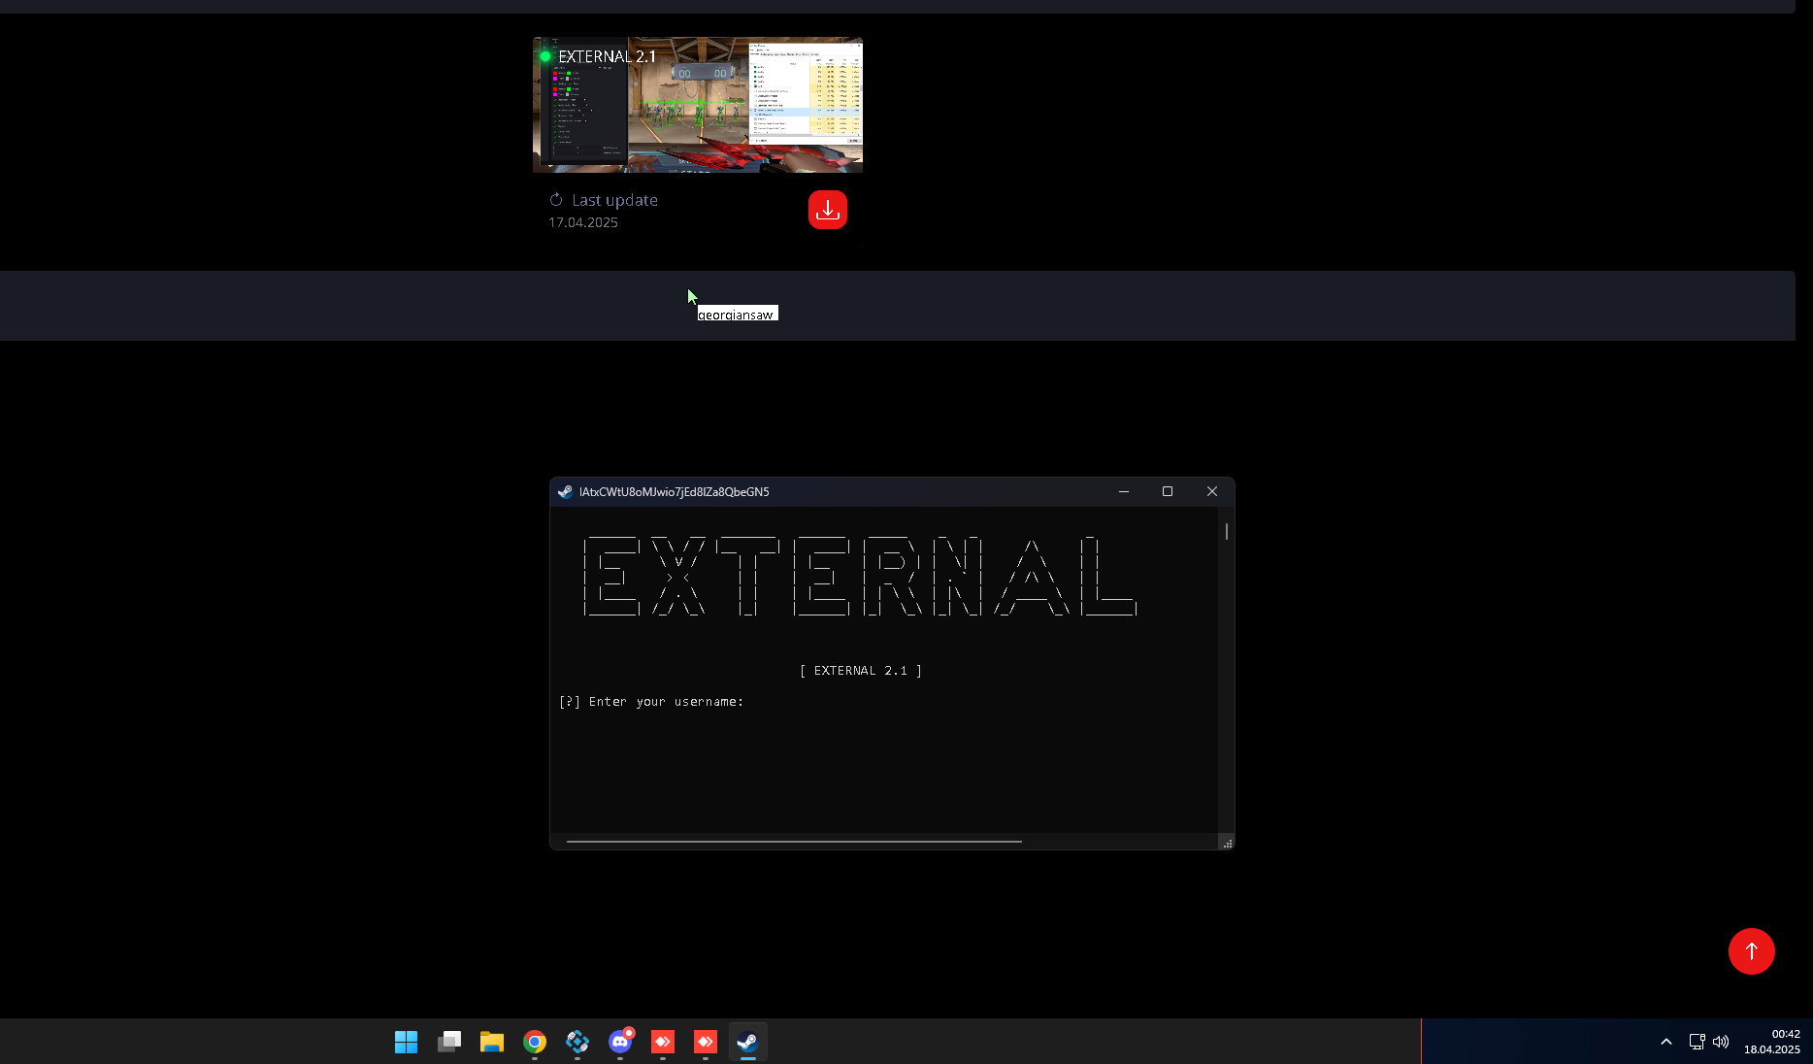This screenshot has width=1813, height=1064.
Task: Click the red scroll-to-top arrow button
Action: pos(1751,951)
